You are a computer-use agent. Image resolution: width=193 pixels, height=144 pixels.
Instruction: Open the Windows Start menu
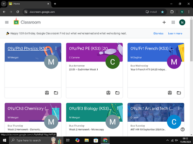pos(4,140)
